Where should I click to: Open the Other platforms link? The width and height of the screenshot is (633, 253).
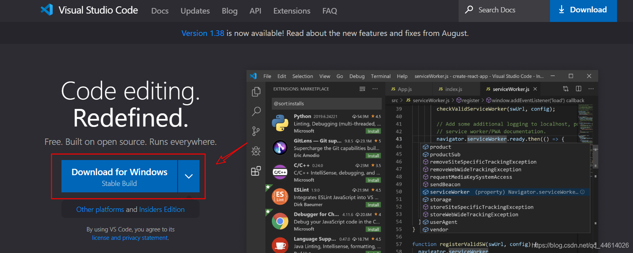(100, 210)
